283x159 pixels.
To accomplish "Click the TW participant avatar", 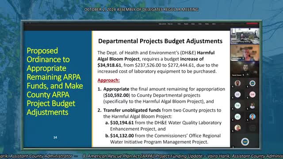I will click(237, 106).
